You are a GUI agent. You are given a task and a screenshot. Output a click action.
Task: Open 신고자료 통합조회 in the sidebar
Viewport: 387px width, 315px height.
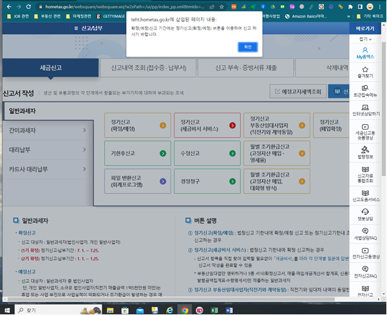pos(365,175)
